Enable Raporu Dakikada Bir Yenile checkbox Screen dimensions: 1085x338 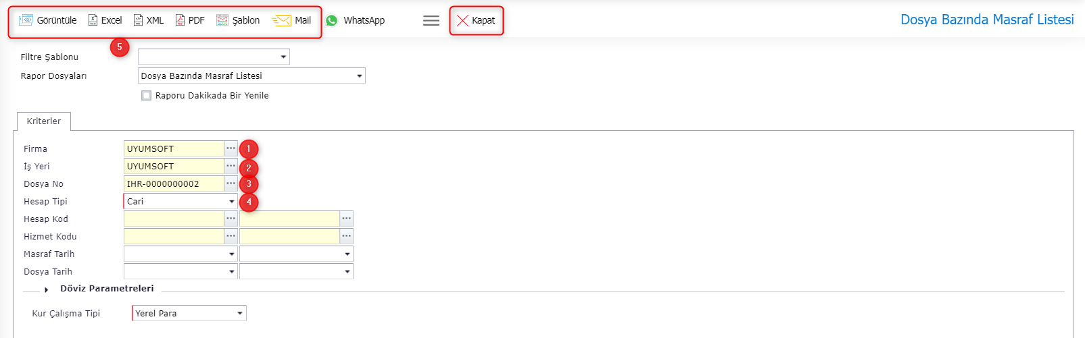(146, 96)
